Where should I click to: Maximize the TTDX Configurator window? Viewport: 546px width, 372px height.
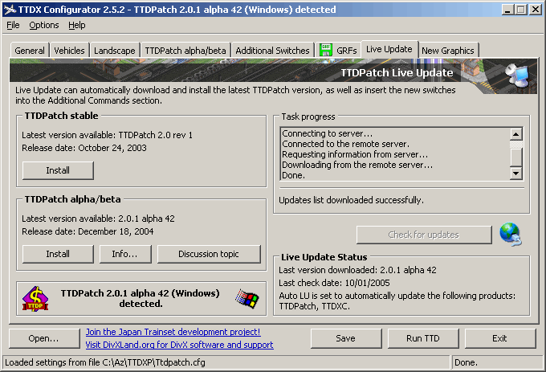point(521,10)
